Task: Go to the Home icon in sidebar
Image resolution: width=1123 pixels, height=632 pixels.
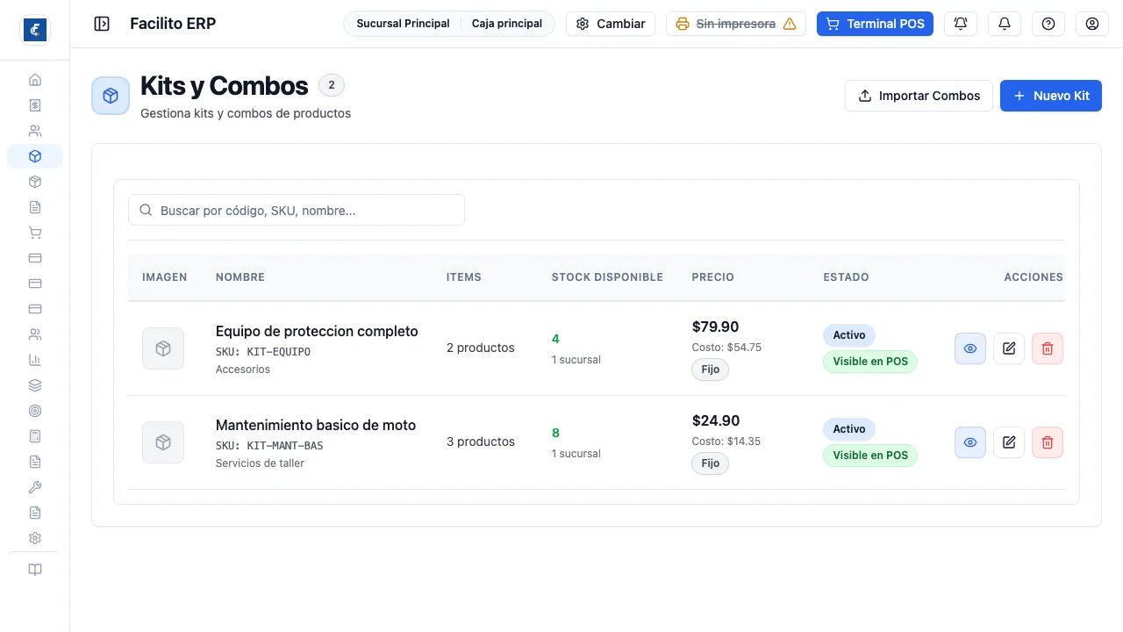Action: click(x=35, y=80)
